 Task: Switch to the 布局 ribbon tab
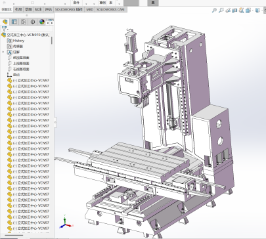click(18, 9)
